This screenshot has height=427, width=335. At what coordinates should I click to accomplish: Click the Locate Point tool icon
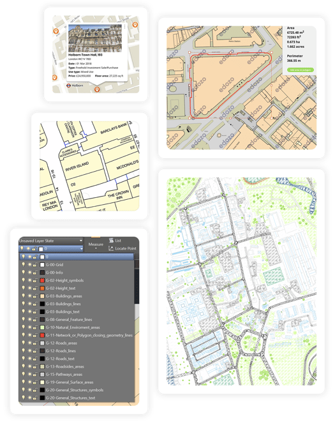tap(111, 248)
